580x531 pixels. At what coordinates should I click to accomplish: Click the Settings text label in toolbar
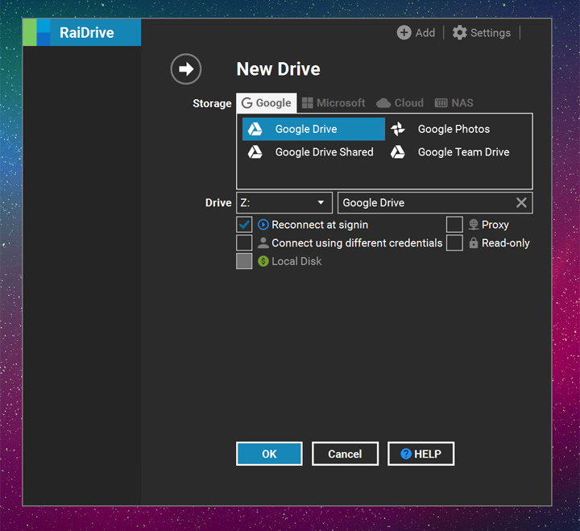[x=491, y=33]
